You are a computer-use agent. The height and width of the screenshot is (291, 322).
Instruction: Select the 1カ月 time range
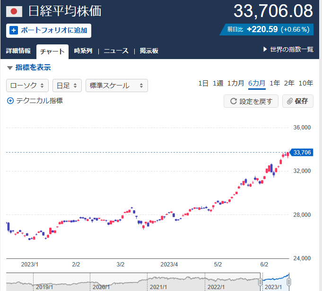coord(235,83)
